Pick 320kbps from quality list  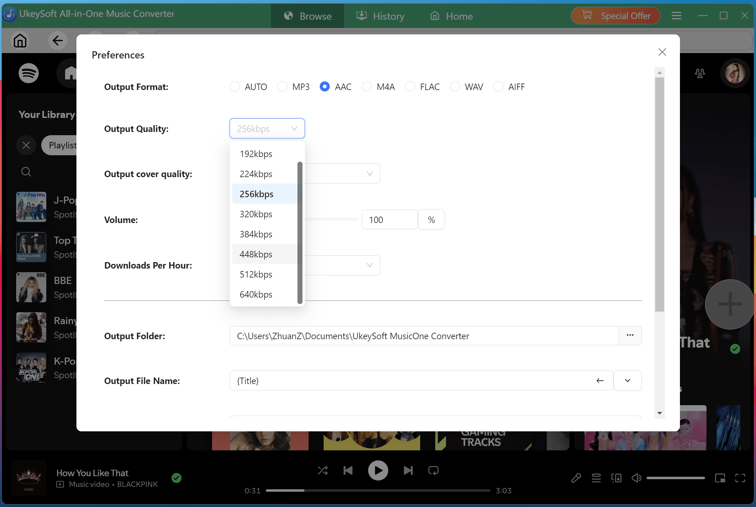(x=256, y=214)
